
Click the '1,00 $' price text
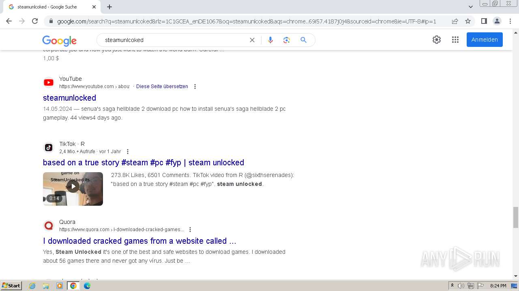(51, 58)
